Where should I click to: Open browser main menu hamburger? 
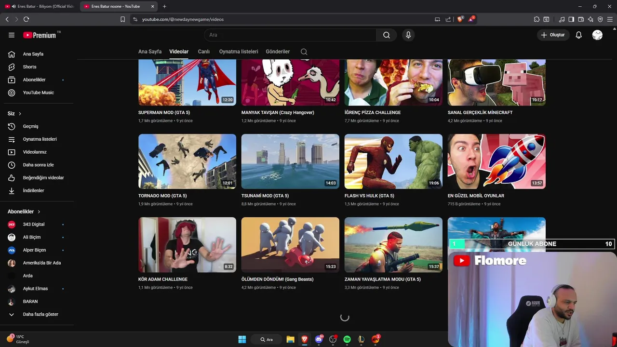tap(610, 19)
